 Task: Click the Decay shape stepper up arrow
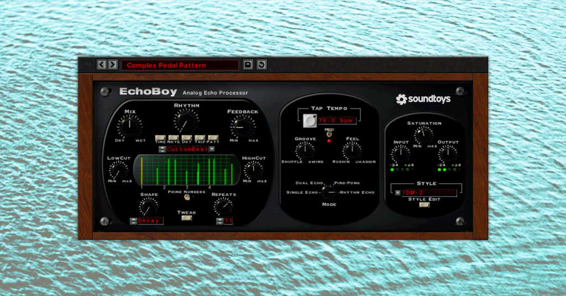[134, 219]
